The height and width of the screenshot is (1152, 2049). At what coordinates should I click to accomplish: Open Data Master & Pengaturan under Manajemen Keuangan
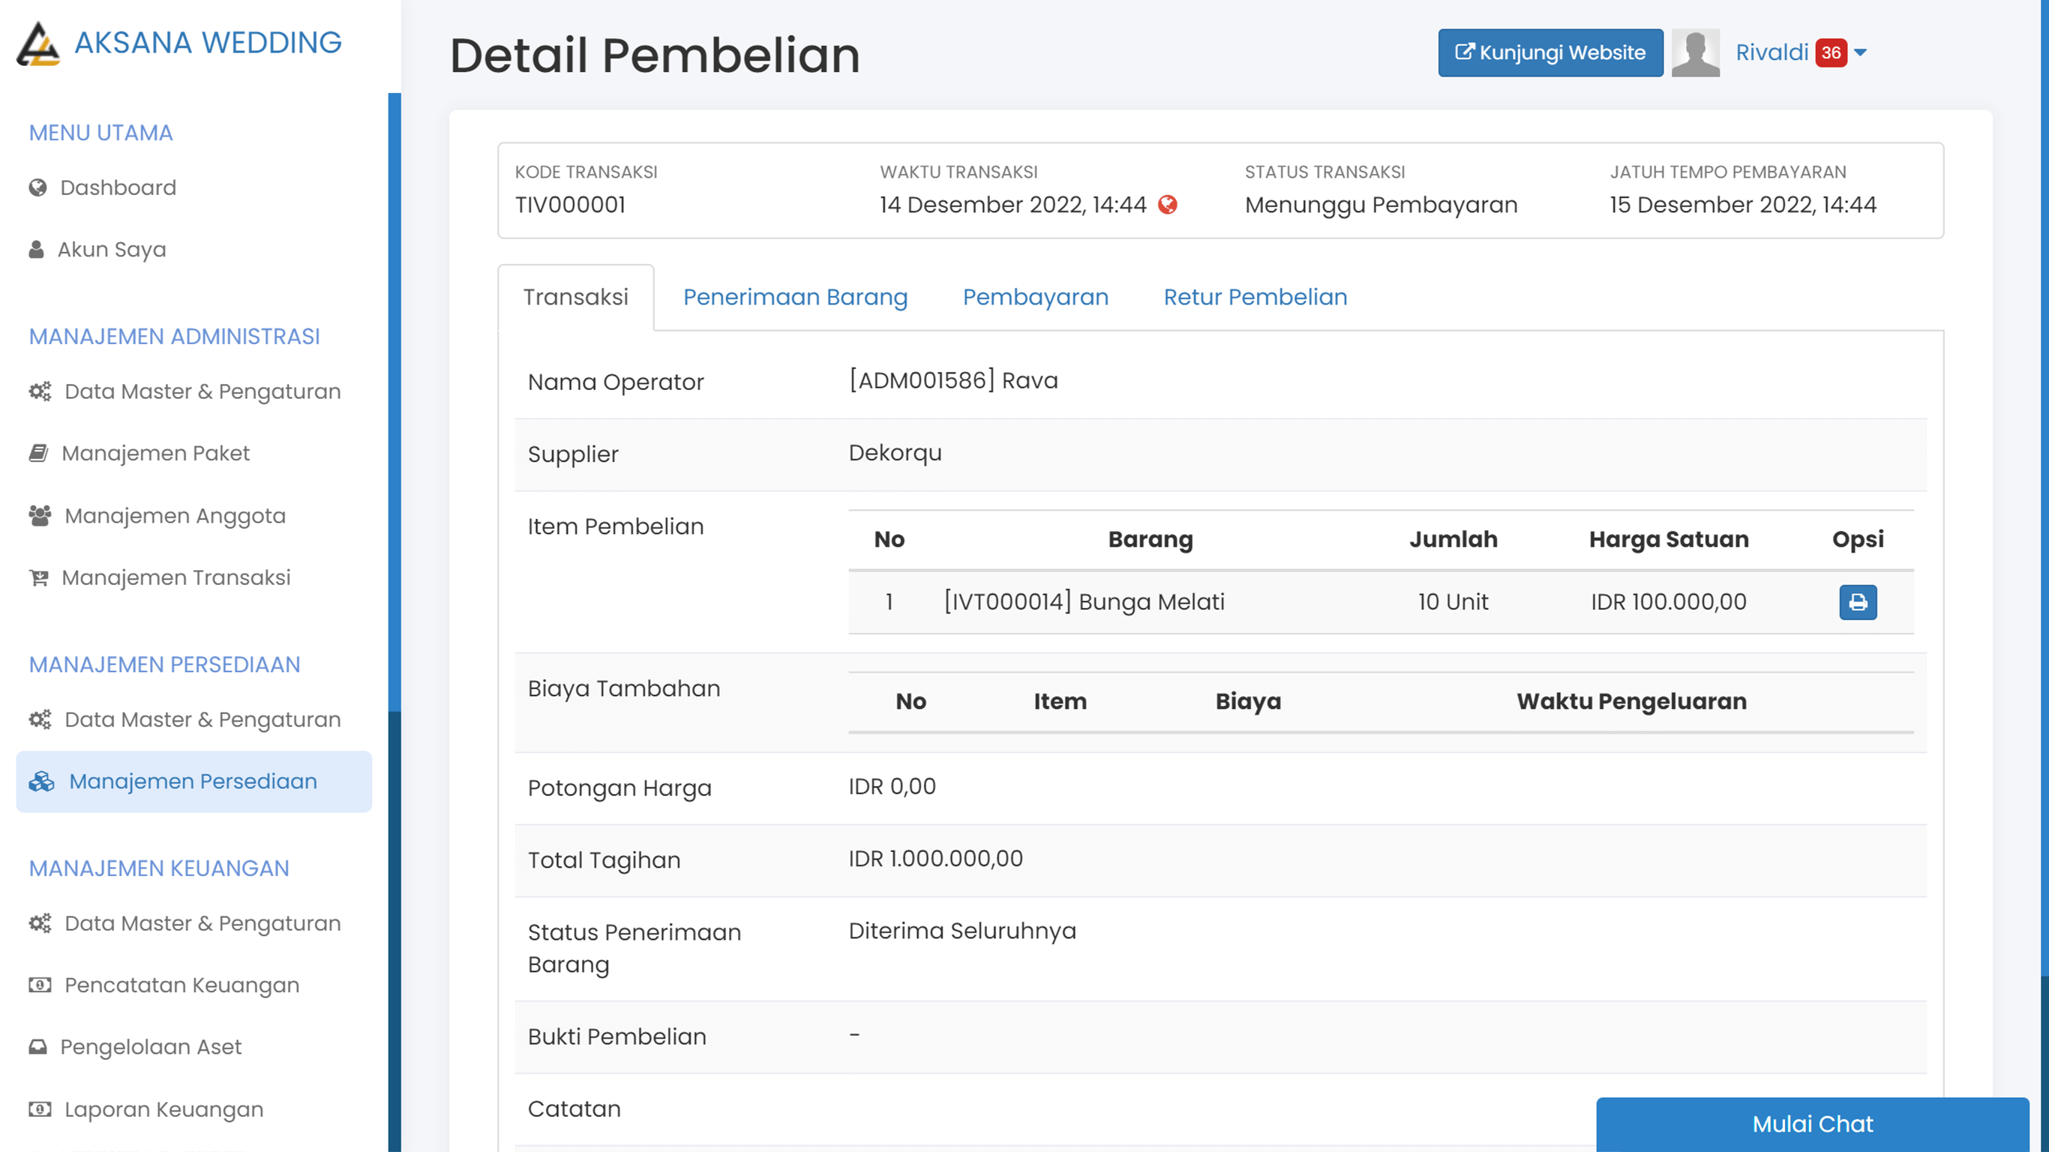click(x=204, y=922)
